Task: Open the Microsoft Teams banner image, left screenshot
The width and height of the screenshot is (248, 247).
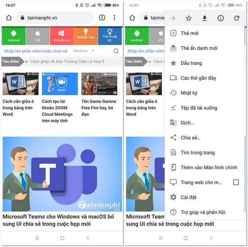Action: tap(62, 174)
